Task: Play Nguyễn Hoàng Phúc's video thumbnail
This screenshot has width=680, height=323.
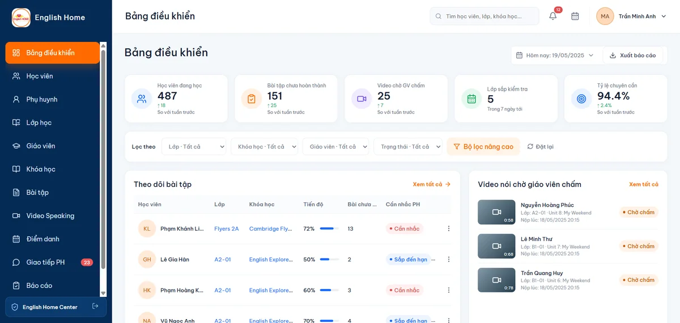Action: (496, 212)
